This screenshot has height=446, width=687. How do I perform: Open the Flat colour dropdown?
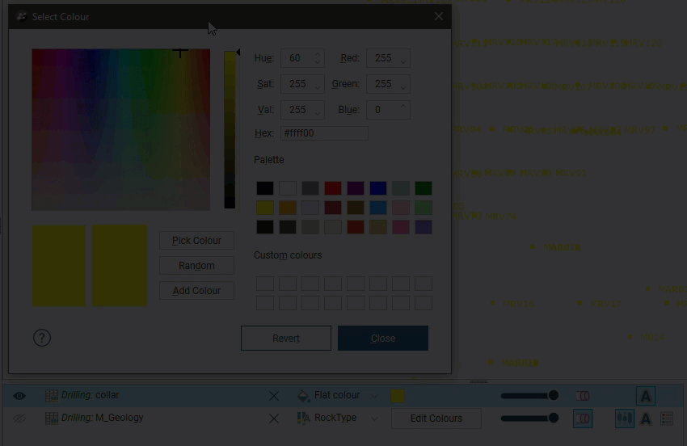point(373,396)
